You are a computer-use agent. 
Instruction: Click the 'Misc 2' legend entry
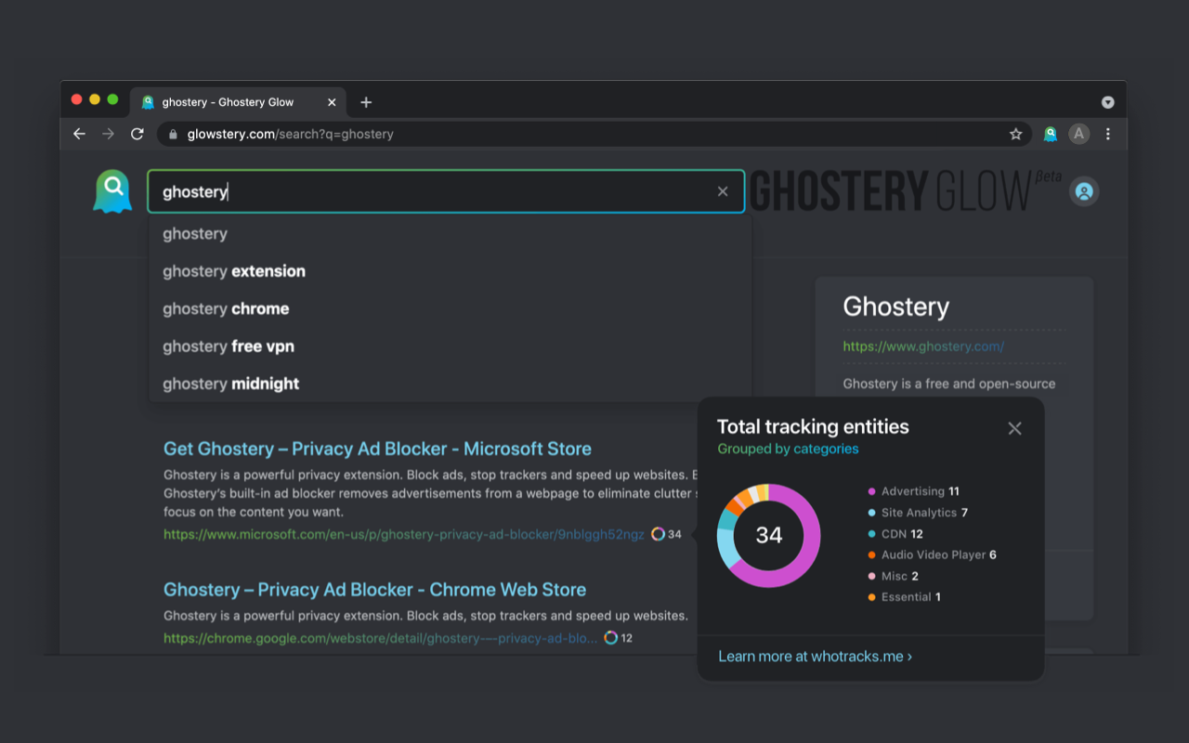tap(893, 576)
